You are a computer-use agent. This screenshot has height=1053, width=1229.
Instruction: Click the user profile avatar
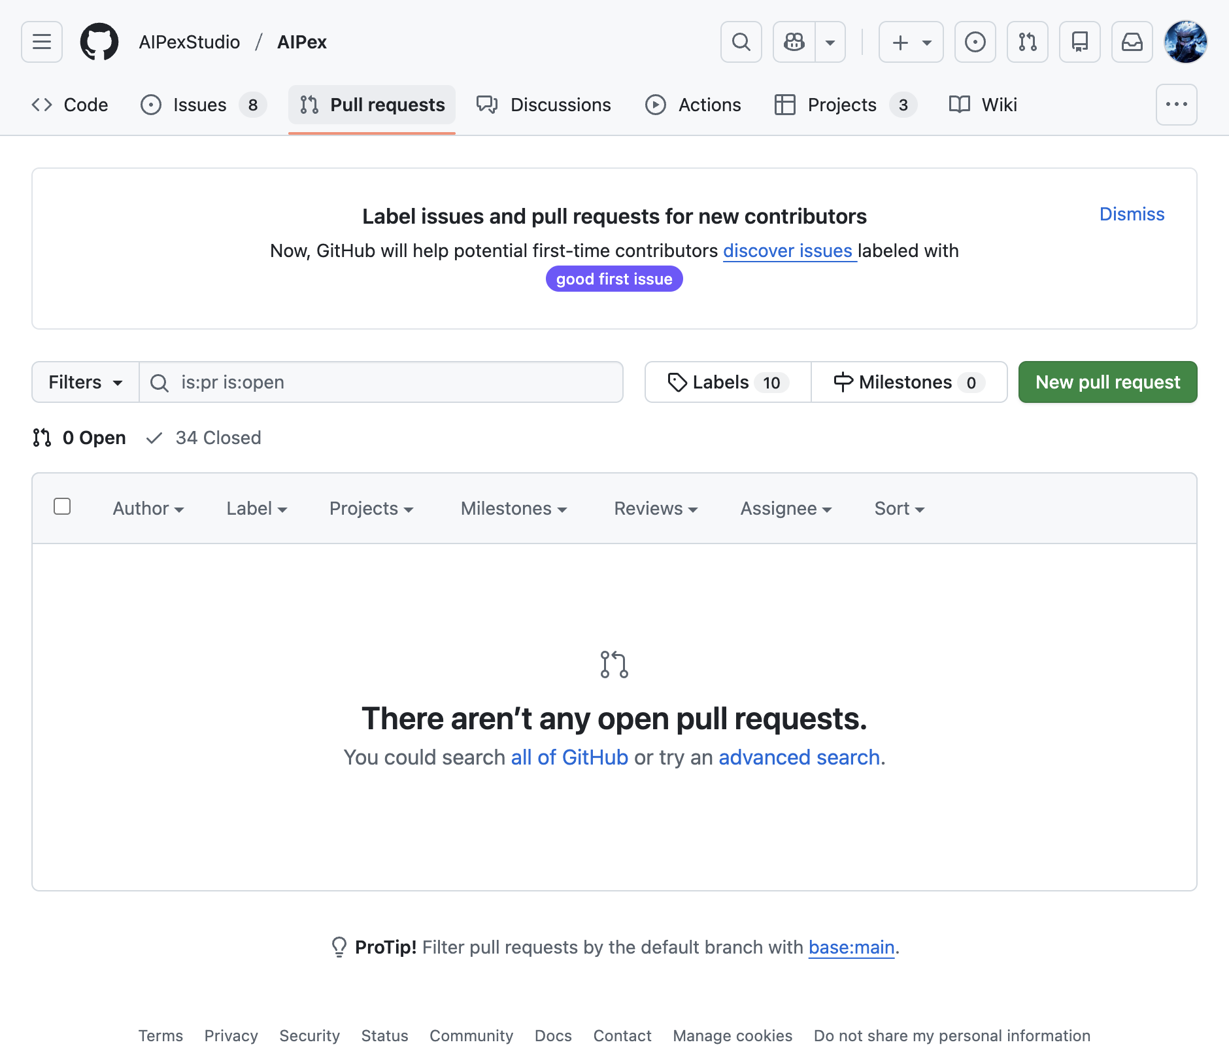(1185, 42)
